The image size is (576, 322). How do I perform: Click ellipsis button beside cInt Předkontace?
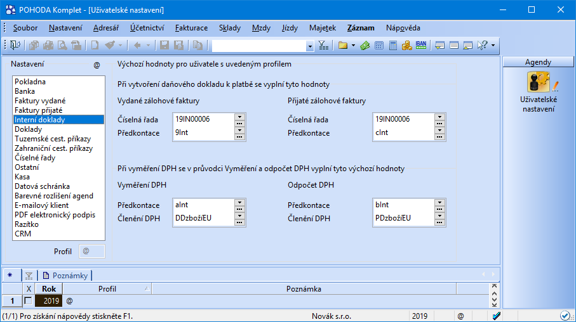pyautogui.click(x=439, y=137)
